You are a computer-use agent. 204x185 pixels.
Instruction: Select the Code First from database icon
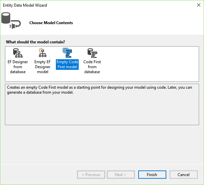(92, 53)
